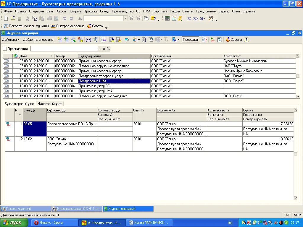This screenshot has width=303, height=227.
Task: Click the Дт/Кт postings icon in journal toolbar
Action: pyautogui.click(x=212, y=40)
